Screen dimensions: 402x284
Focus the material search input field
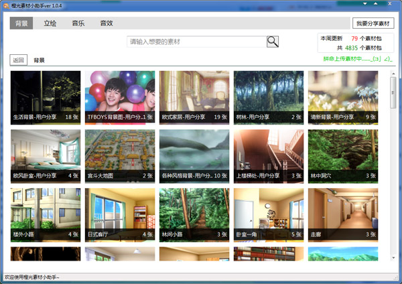click(196, 42)
